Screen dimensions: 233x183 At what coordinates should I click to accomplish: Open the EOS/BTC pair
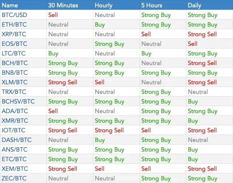click(x=14, y=44)
